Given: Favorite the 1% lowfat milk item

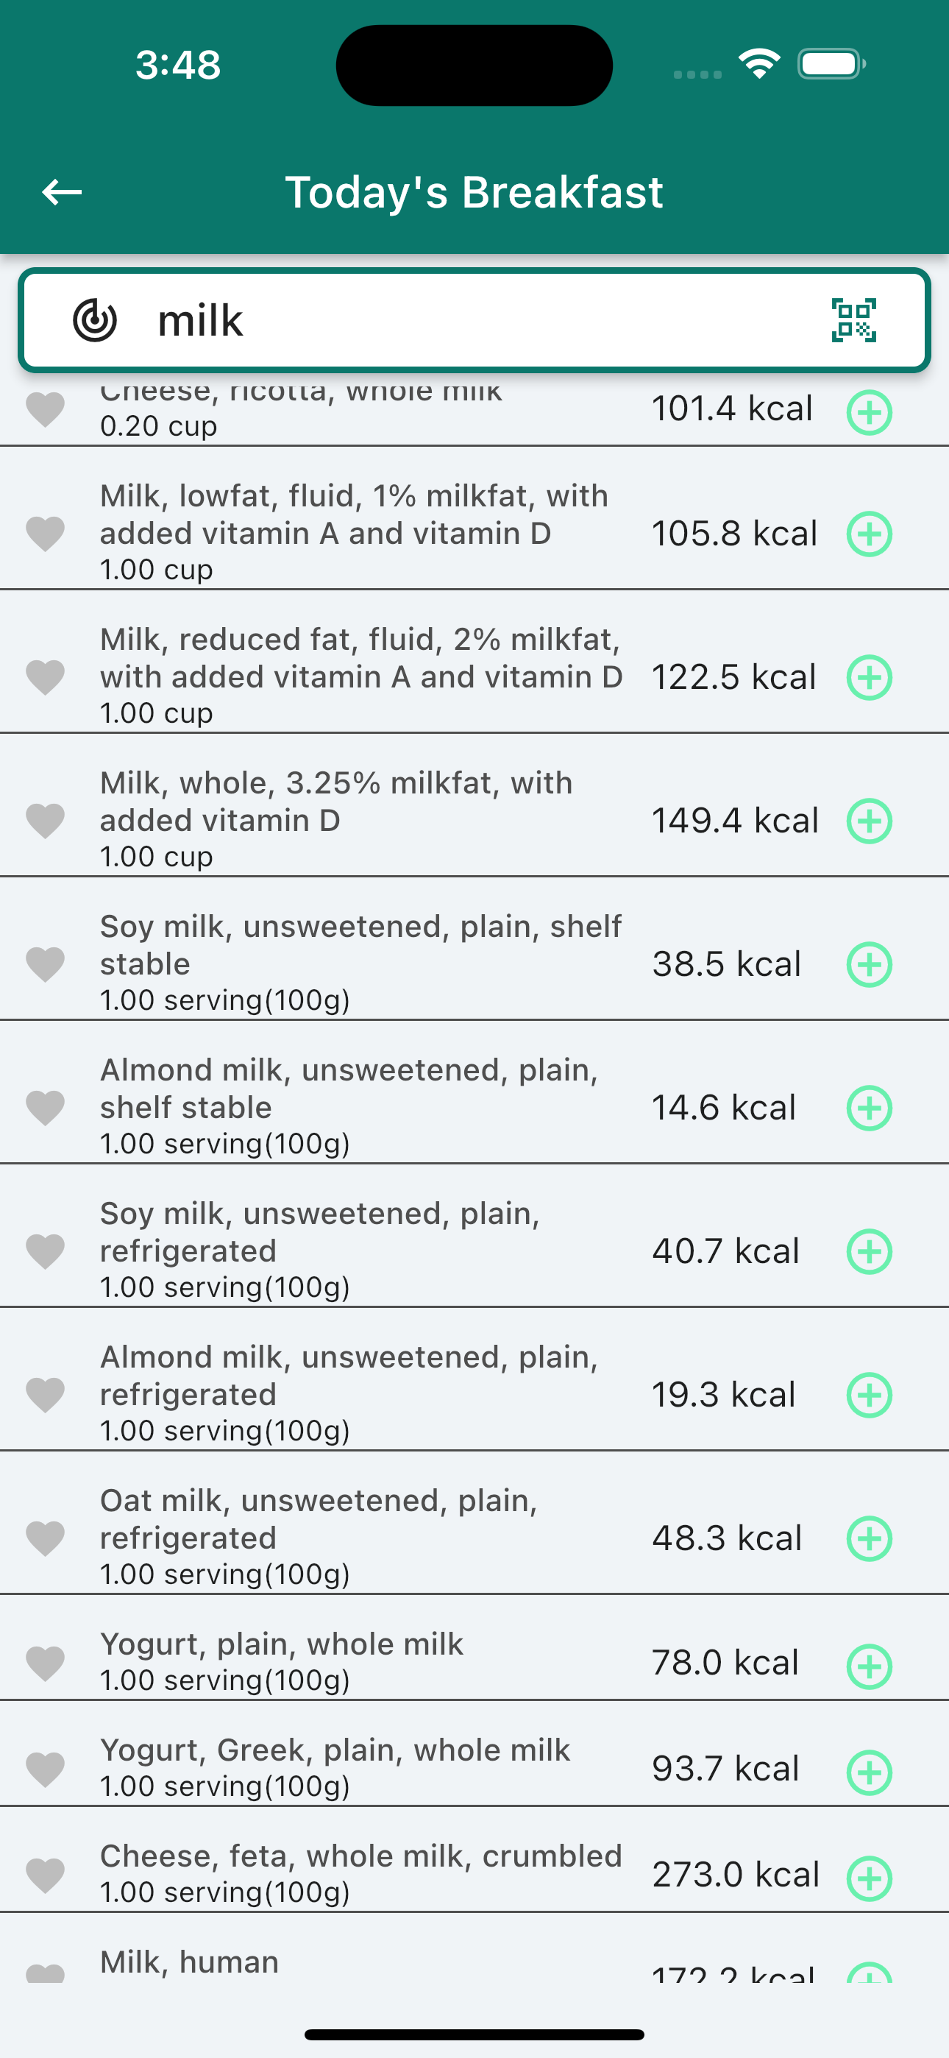Looking at the screenshot, I should pos(46,534).
